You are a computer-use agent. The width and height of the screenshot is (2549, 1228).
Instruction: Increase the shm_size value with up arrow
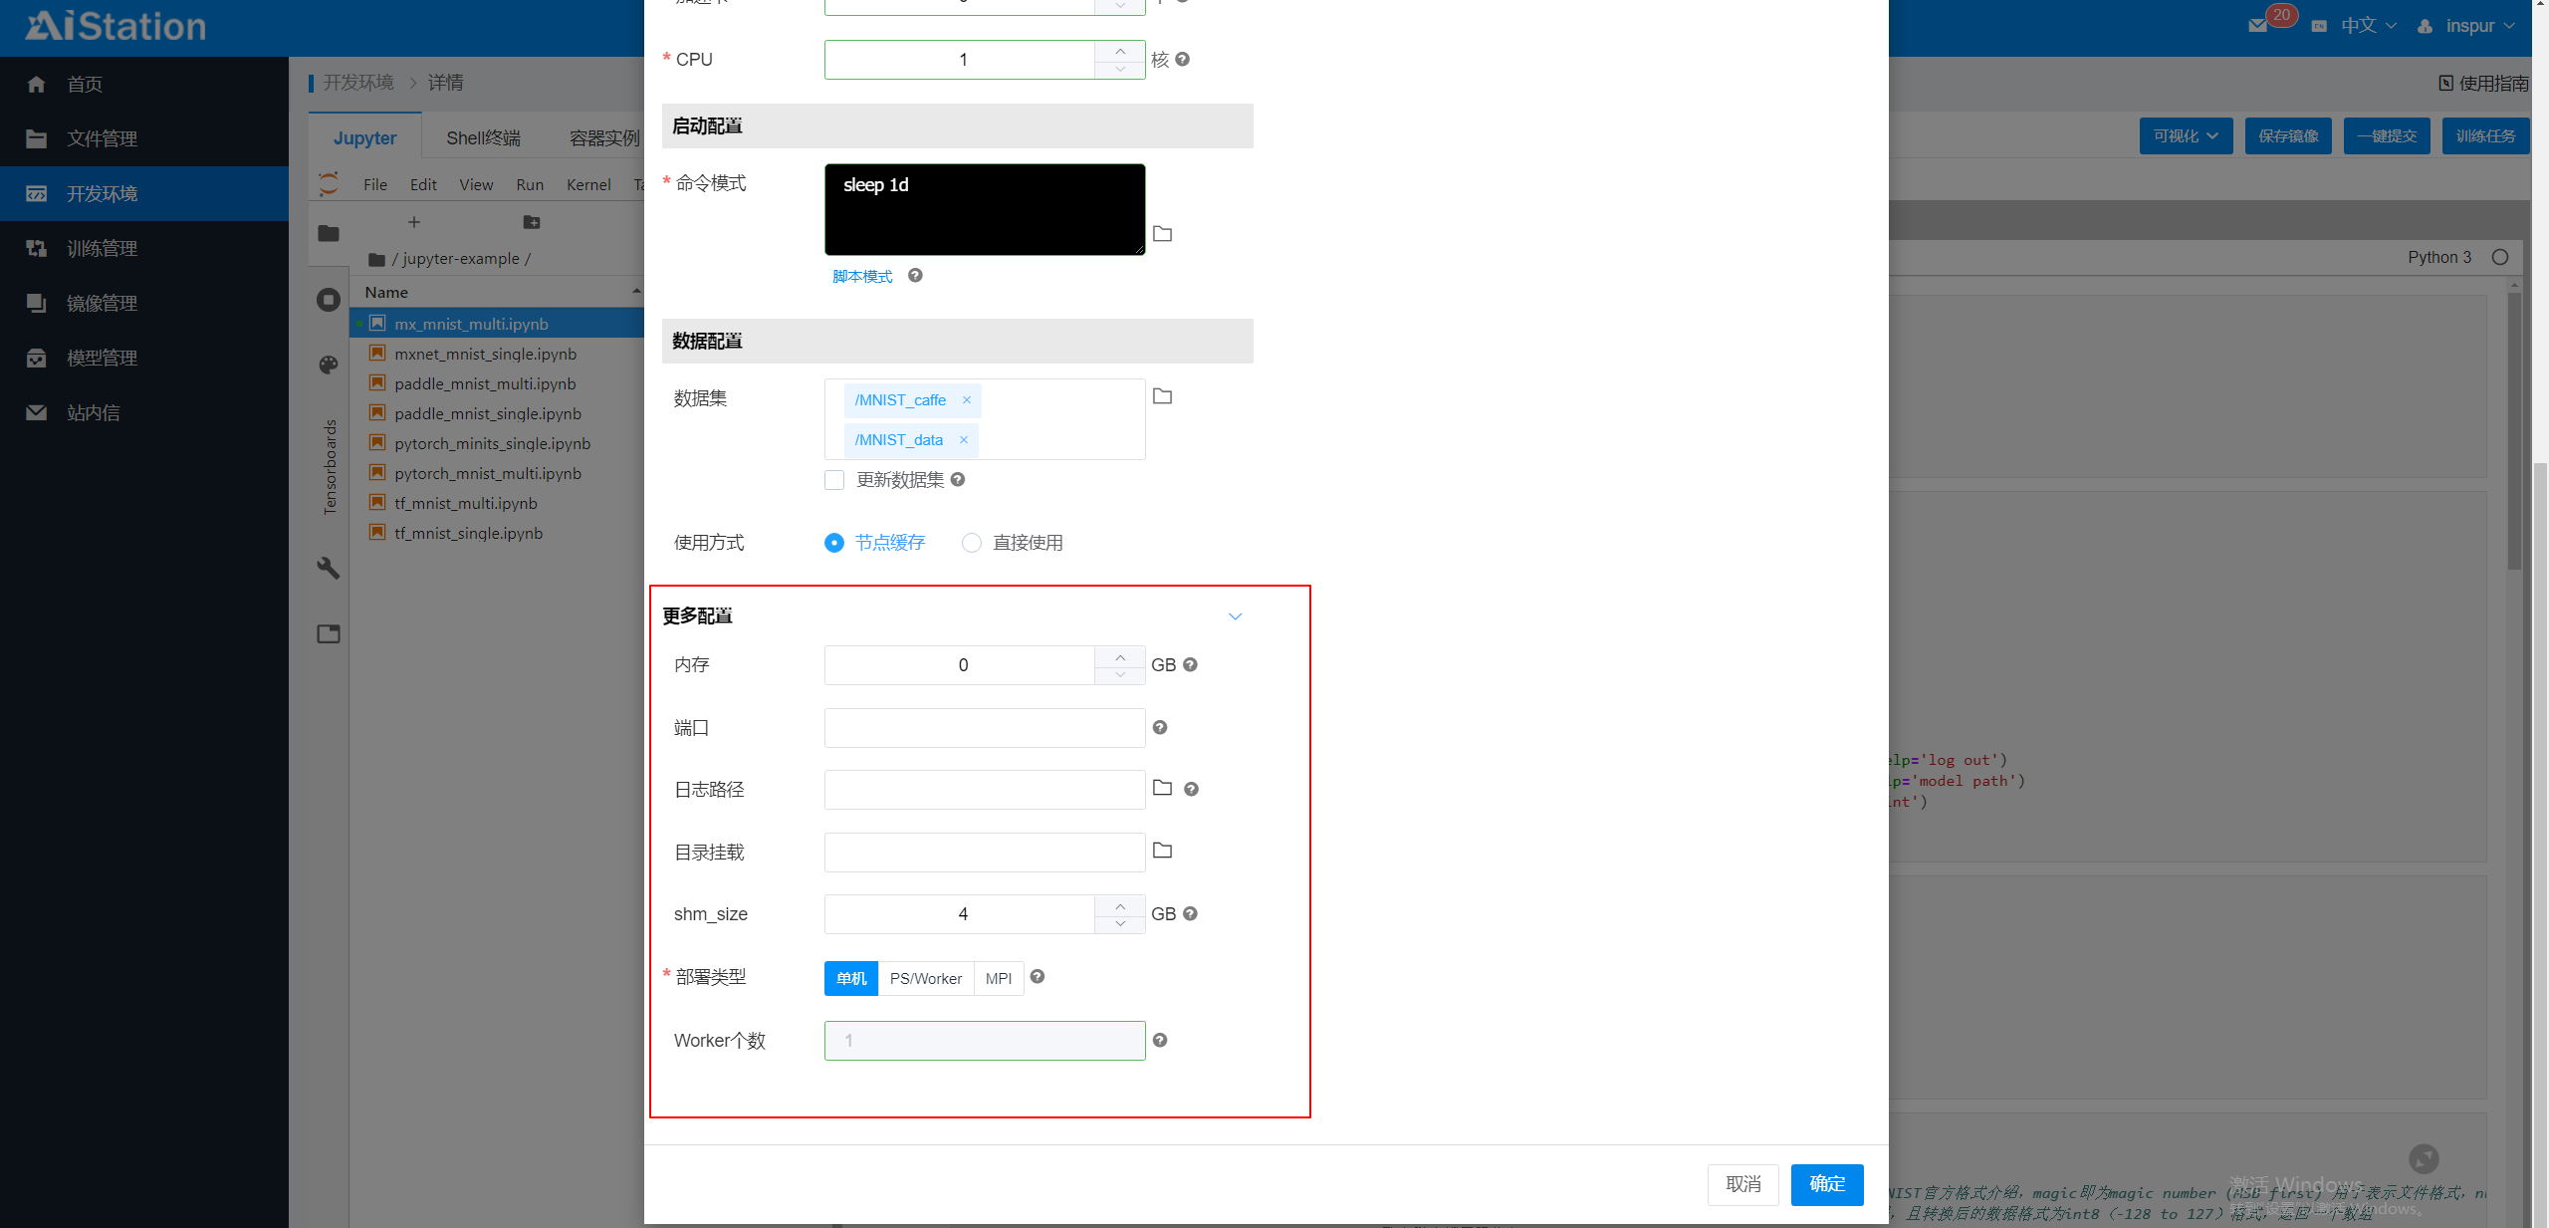click(1120, 905)
